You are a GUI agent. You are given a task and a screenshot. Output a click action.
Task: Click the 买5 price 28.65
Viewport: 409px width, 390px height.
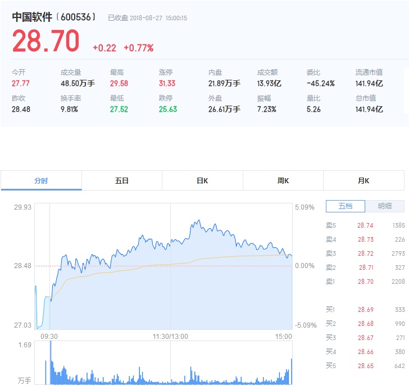[366, 366]
